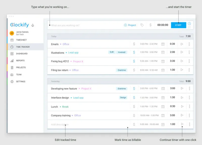Image resolution: width=202 pixels, height=145 pixels.
Task: Open calendar icon for Company training
Action: (x=163, y=115)
